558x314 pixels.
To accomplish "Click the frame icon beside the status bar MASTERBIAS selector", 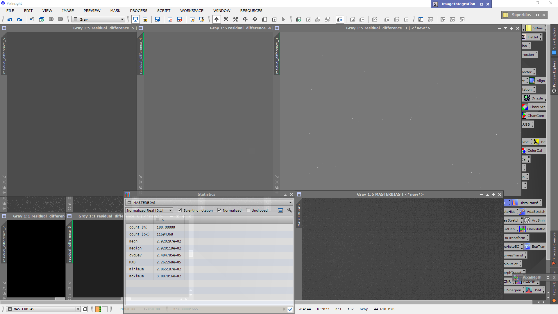I will [85, 309].
